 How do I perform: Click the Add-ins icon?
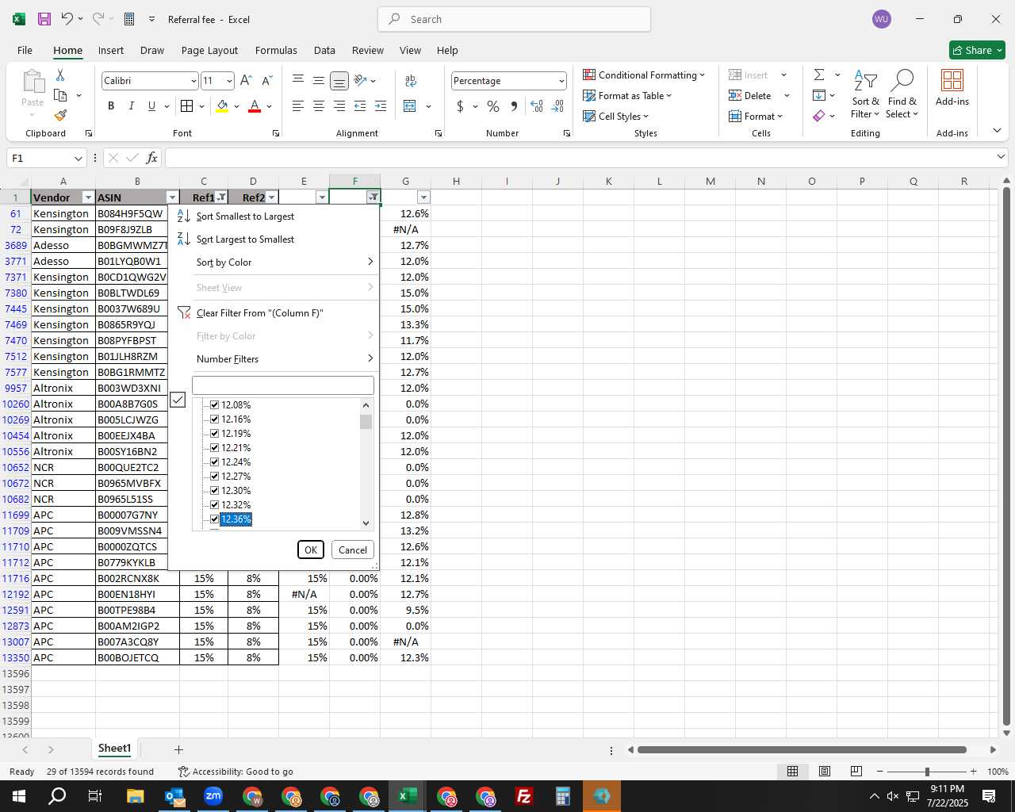coord(952,87)
